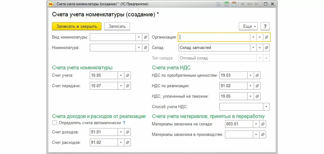Viewport: 324px width, 154px height.
Task: Open form icon for Счет доходов 91.01
Action: [128, 132]
